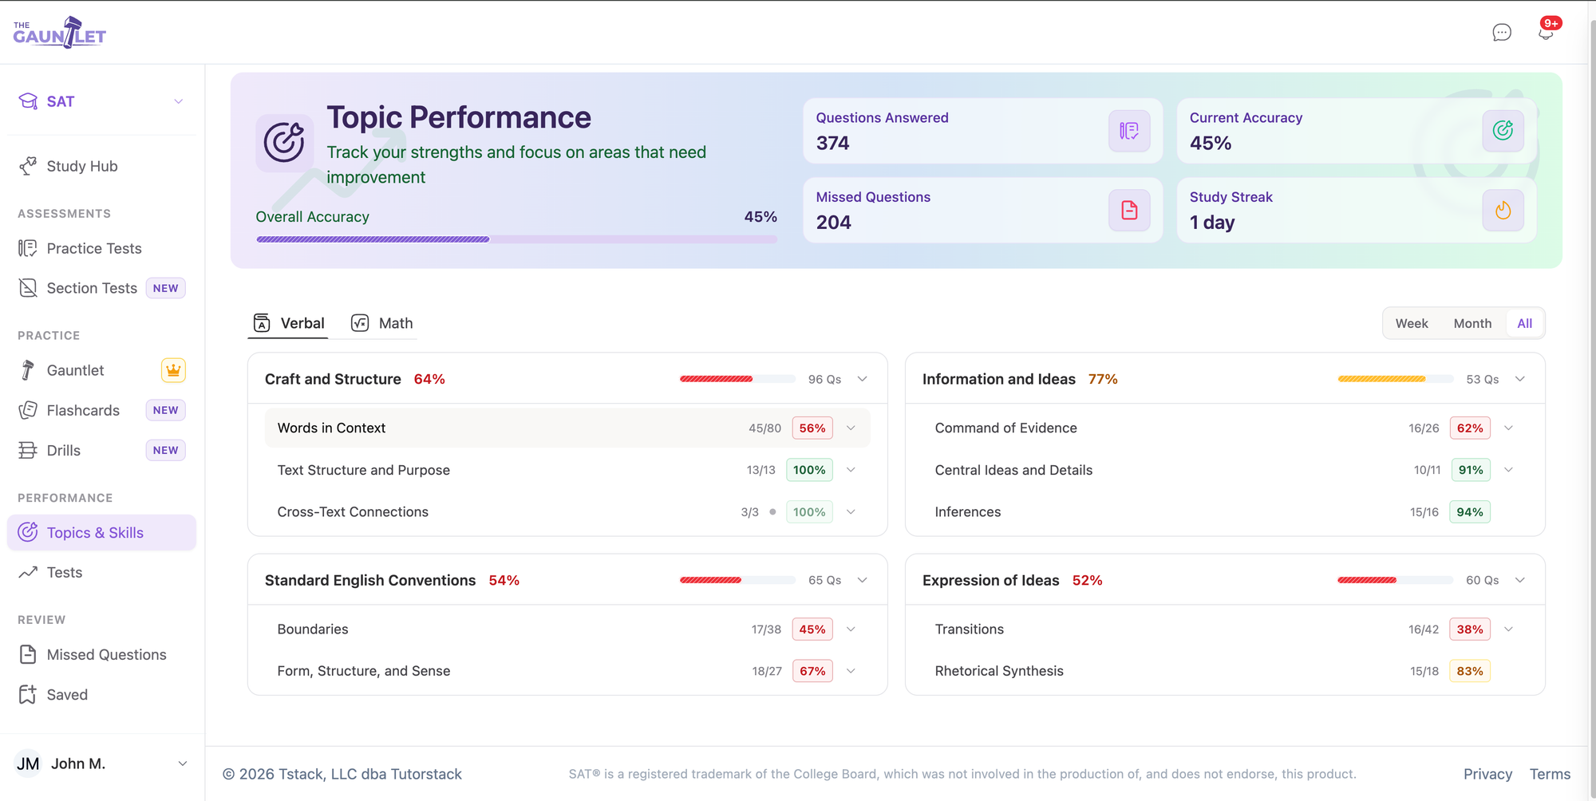
Task: Select the Week time range
Action: (x=1412, y=323)
